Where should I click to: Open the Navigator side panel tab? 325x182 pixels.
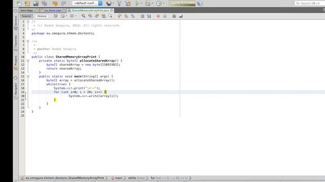point(16,91)
